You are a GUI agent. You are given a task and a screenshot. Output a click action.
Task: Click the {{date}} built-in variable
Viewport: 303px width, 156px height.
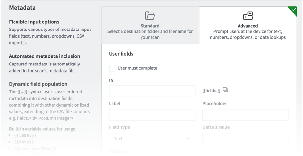24,142
